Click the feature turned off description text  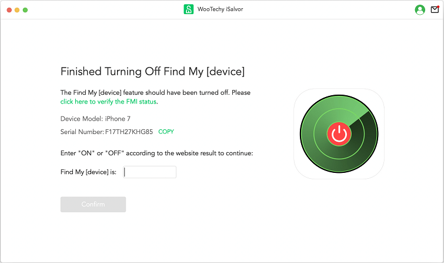click(155, 93)
